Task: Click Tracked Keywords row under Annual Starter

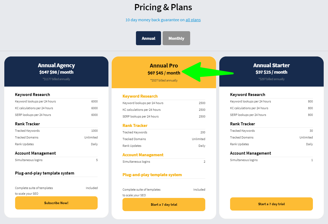Action: point(242,130)
